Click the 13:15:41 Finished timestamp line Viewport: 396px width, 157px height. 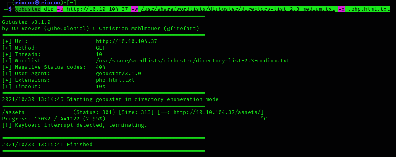click(47, 145)
